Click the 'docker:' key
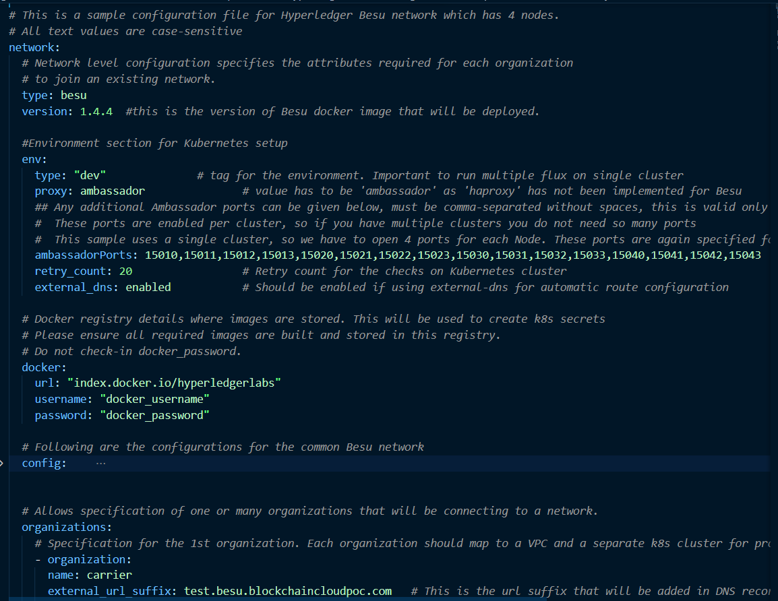 pos(44,367)
